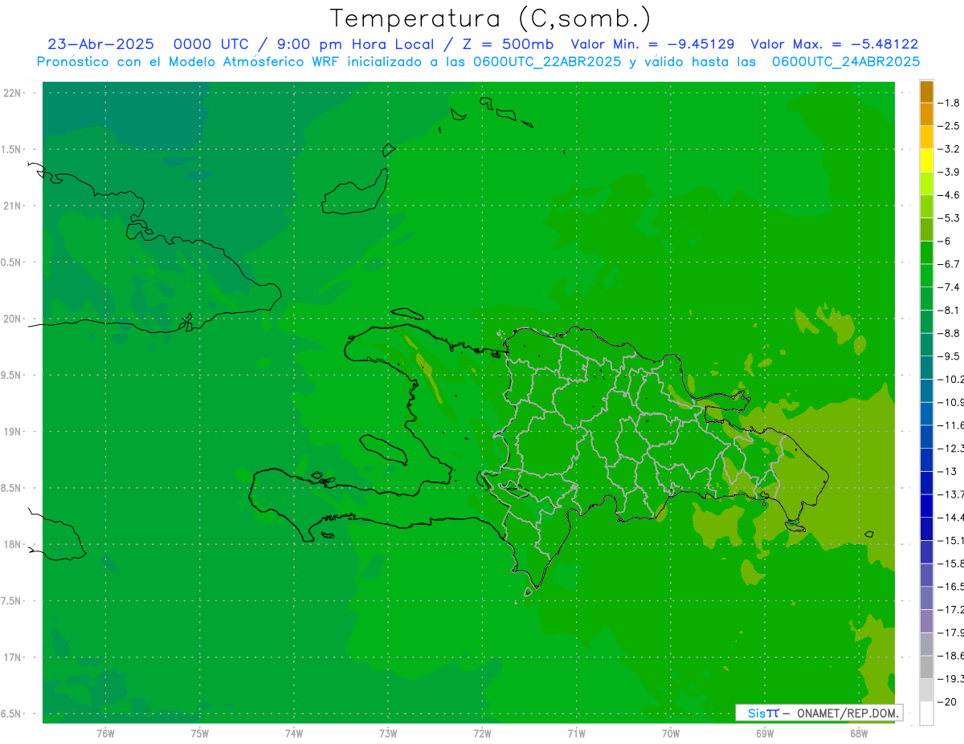Viewport: 964px width, 744px height.
Task: Click the '18N' latitude label
Action: 14,544
